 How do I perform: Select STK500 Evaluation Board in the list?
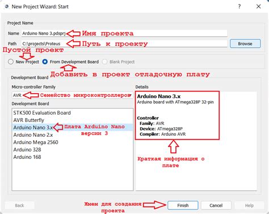click(72, 113)
